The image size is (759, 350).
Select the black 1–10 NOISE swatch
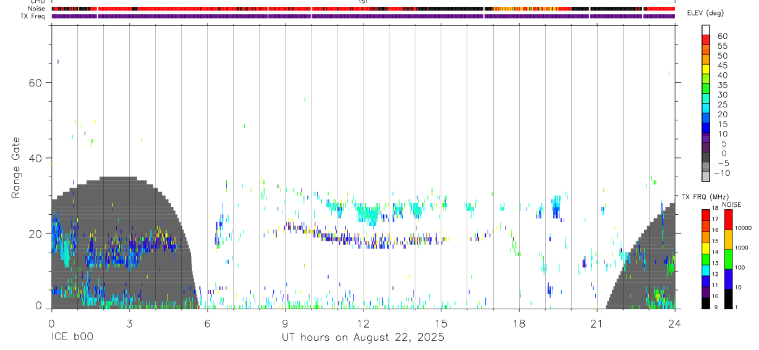(x=729, y=298)
